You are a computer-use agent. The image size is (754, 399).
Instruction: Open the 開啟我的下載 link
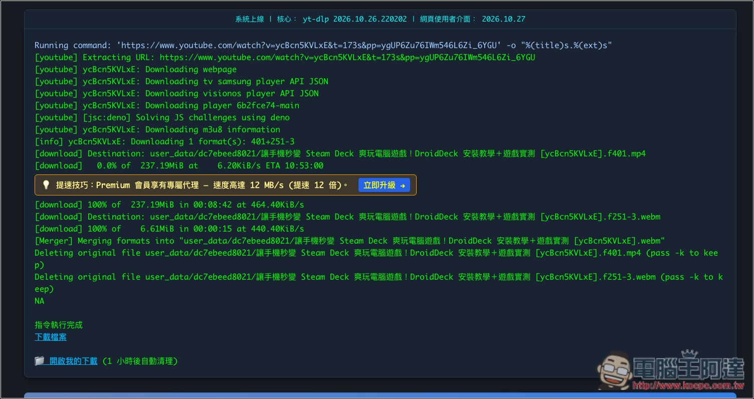pos(73,361)
